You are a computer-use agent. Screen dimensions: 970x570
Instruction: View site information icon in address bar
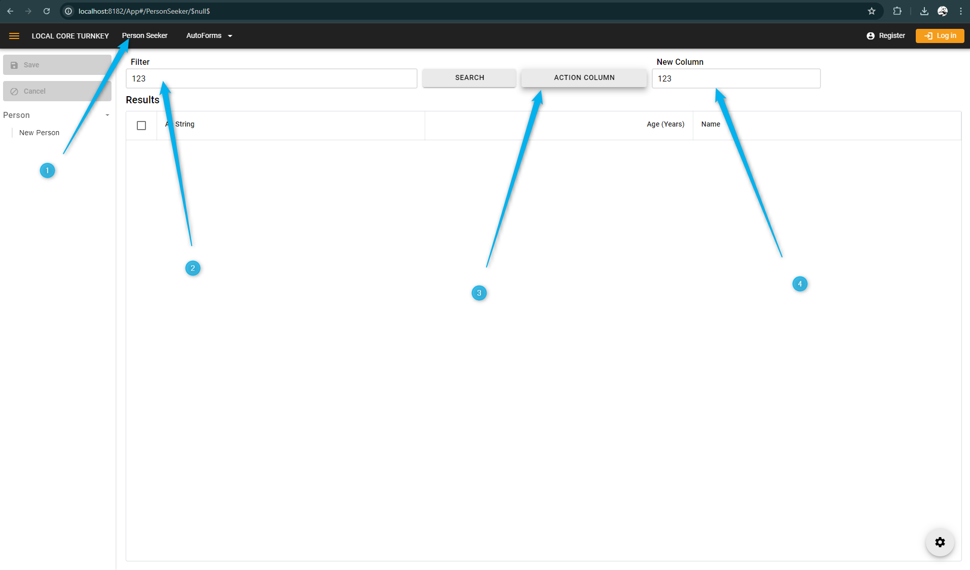tap(68, 11)
